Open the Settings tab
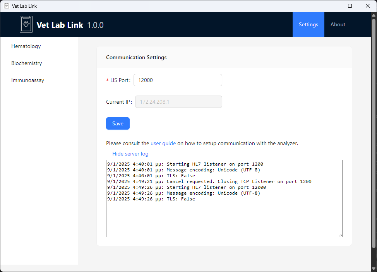The width and height of the screenshot is (377, 272). coord(308,24)
